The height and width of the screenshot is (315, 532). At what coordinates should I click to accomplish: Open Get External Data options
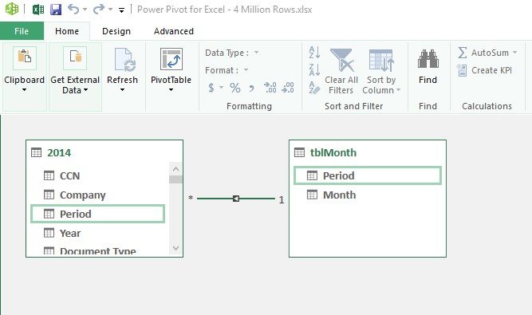pos(75,77)
